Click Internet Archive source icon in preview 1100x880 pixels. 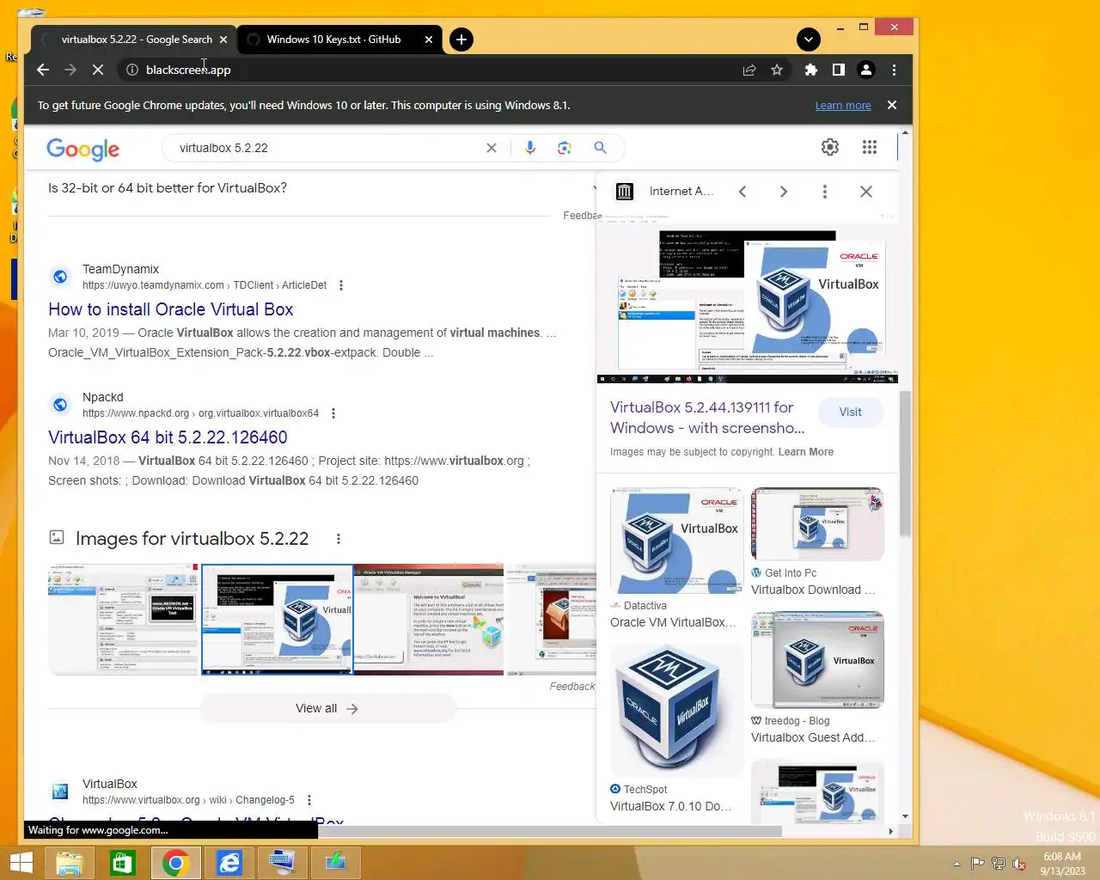[625, 192]
